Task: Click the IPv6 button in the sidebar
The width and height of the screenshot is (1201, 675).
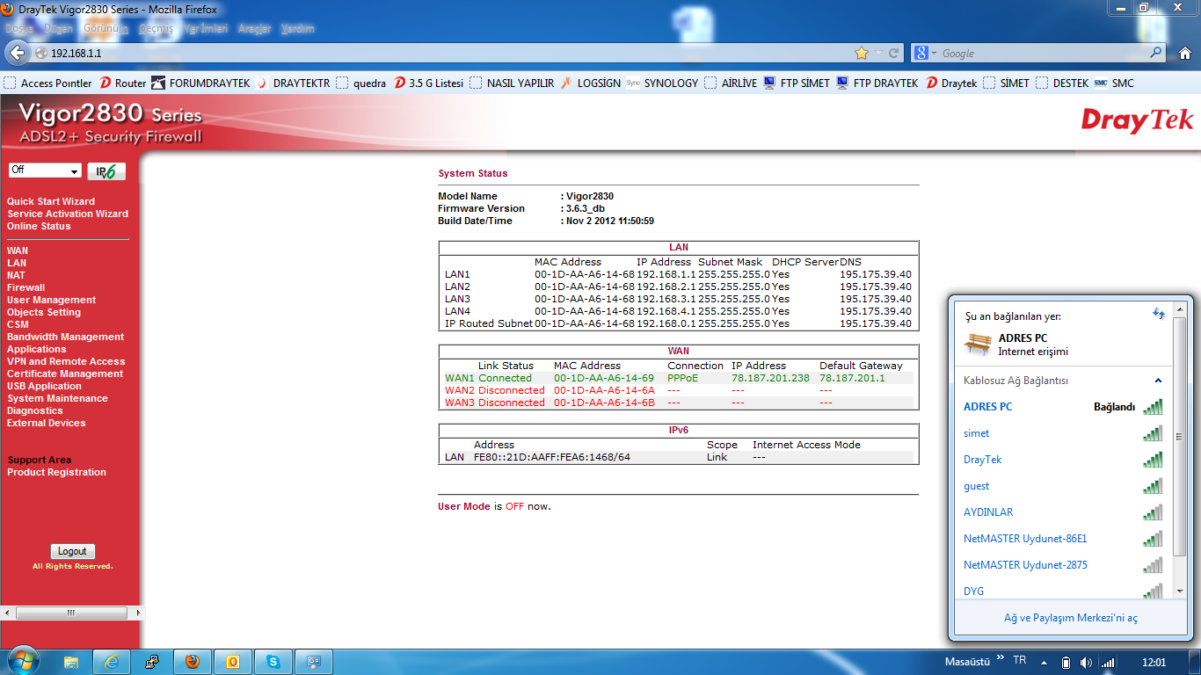Action: point(106,171)
